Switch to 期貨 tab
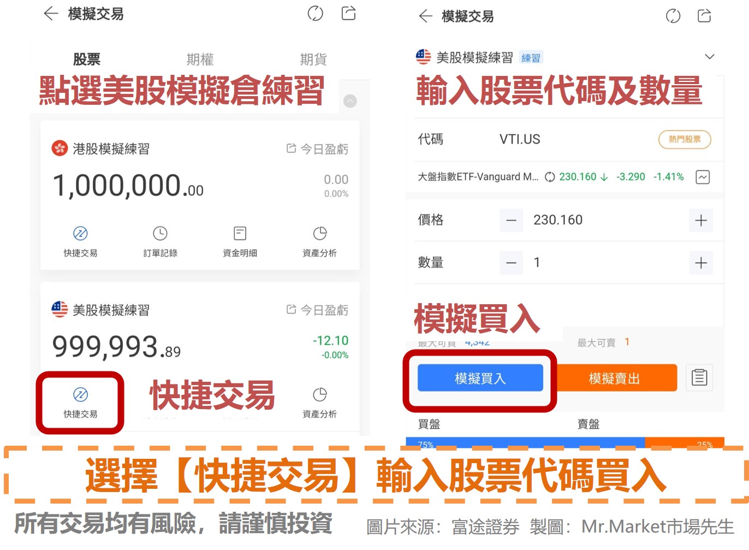Viewport: 749px width, 550px height. tap(313, 59)
